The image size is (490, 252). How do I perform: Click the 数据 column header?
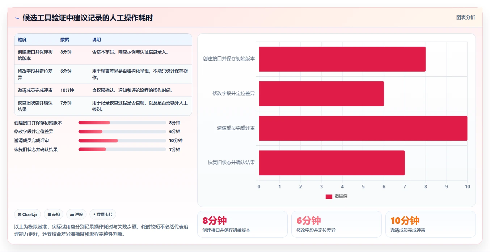(x=65, y=40)
